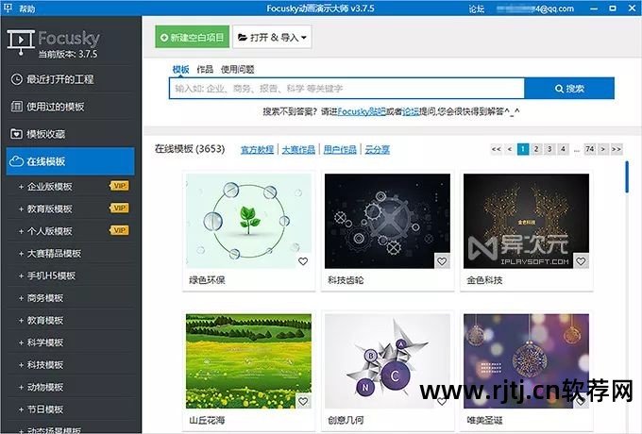Expand the 教育版模板 category
Image resolution: width=642 pixels, height=434 pixels.
point(22,209)
